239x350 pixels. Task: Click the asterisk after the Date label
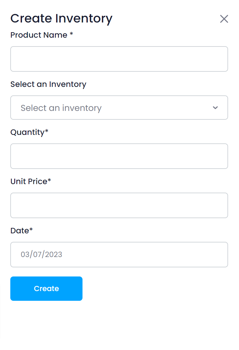click(x=31, y=230)
